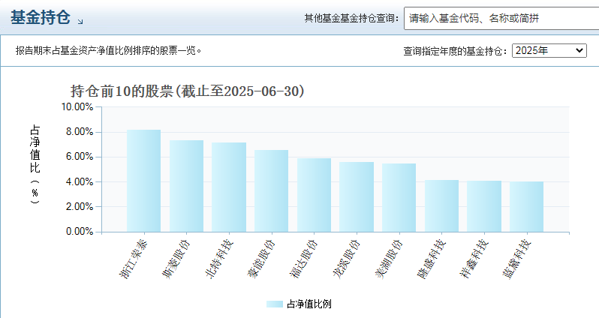Click the 6.00% y-axis value
The image size is (599, 318).
tap(80, 157)
